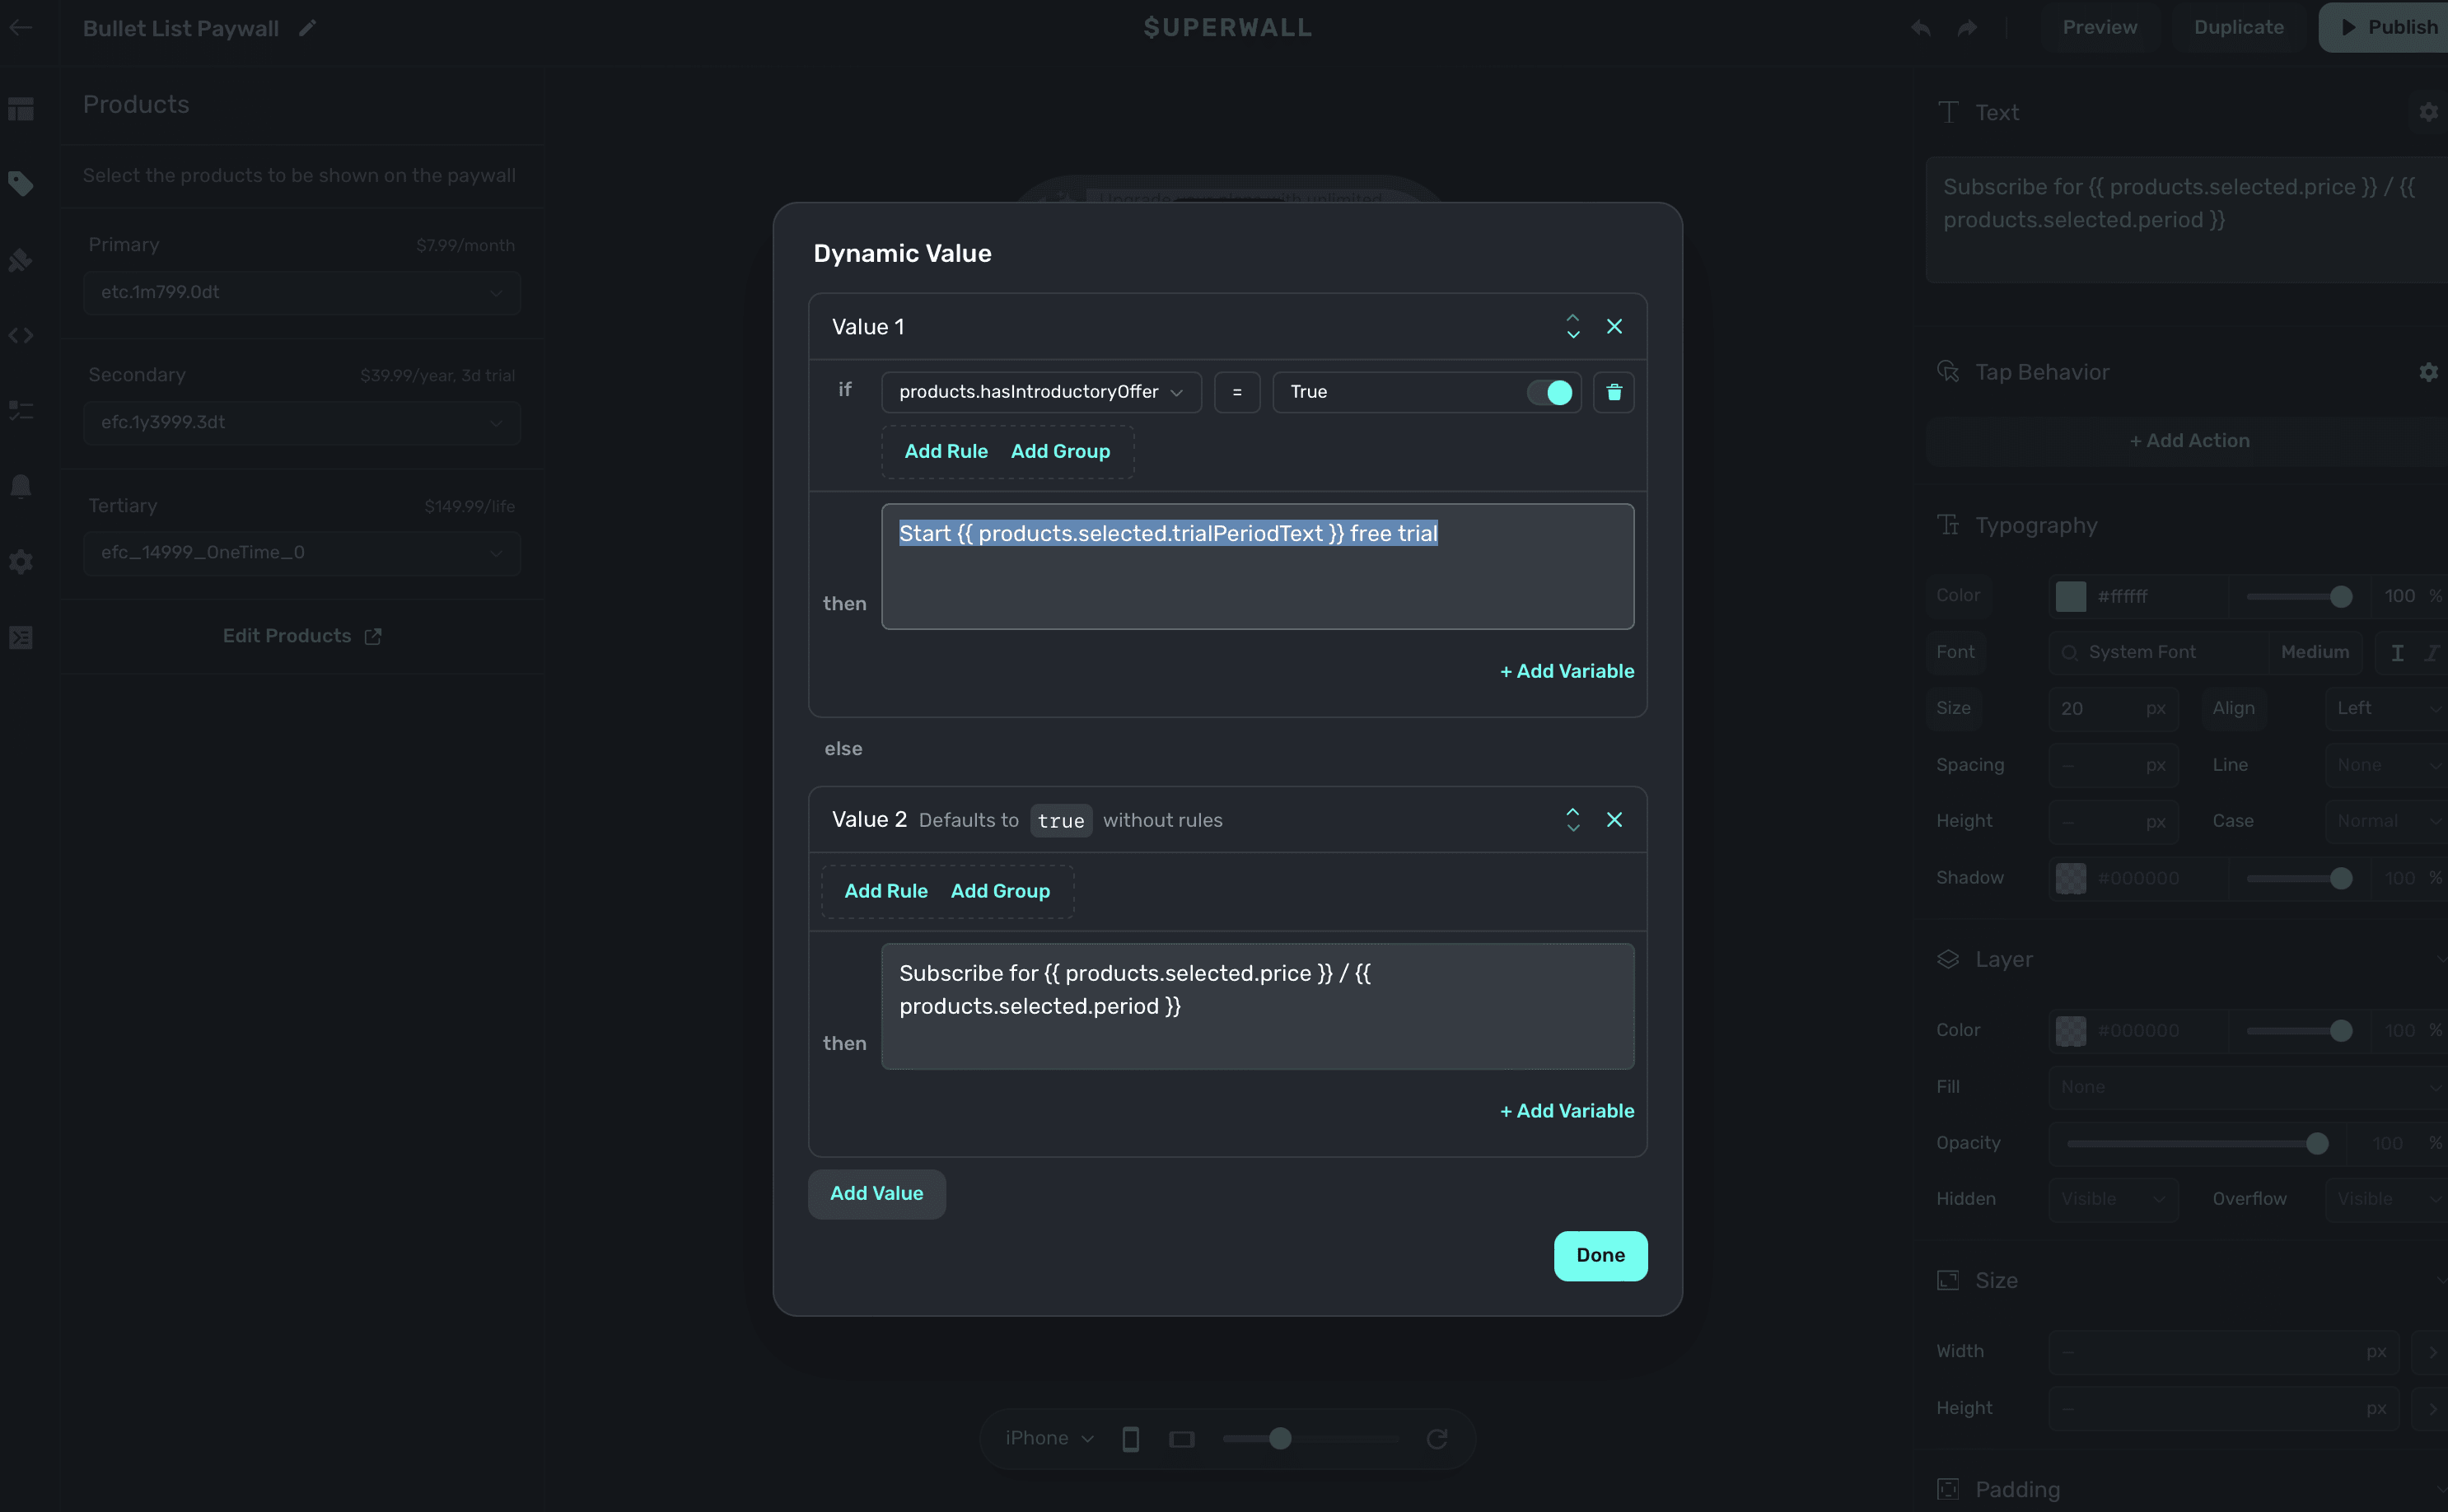Open the equals operator selector
Image resolution: width=2448 pixels, height=1512 pixels.
coord(1236,392)
